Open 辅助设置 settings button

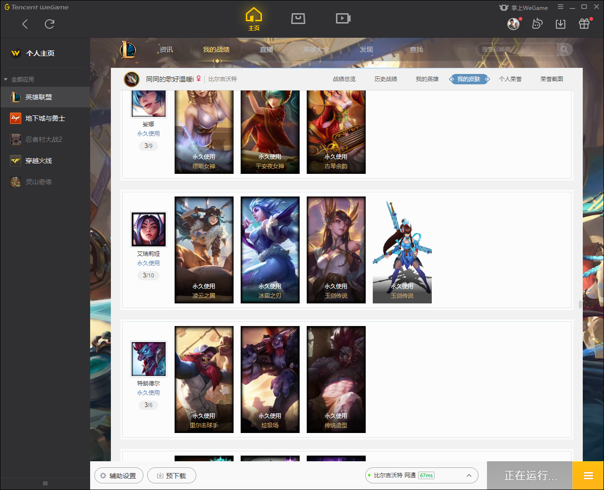pyautogui.click(x=118, y=476)
